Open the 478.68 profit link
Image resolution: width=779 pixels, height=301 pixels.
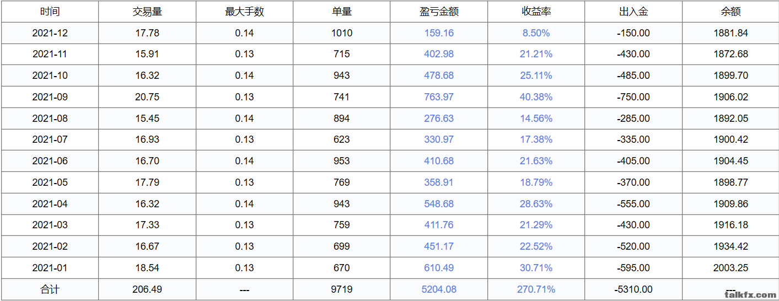(439, 76)
